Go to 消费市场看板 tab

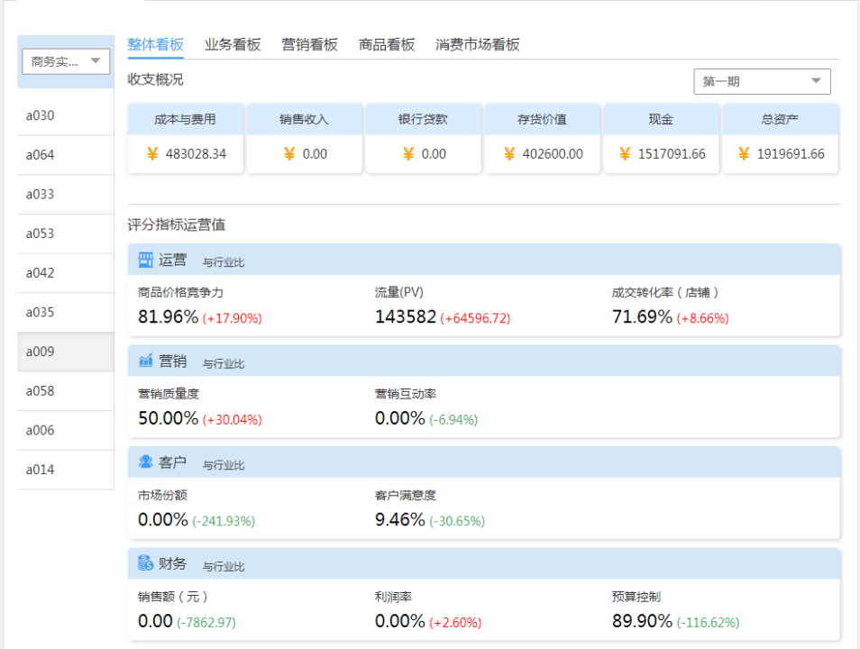pos(478,45)
